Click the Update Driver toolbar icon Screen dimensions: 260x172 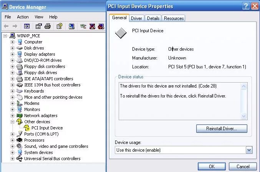pos(83,26)
